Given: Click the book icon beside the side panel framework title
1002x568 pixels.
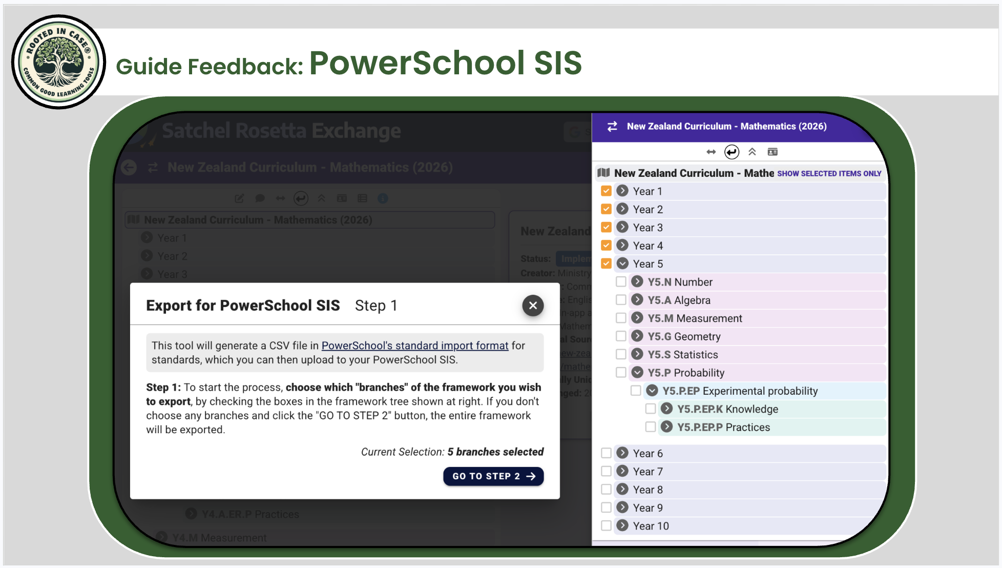Looking at the screenshot, I should click(603, 173).
